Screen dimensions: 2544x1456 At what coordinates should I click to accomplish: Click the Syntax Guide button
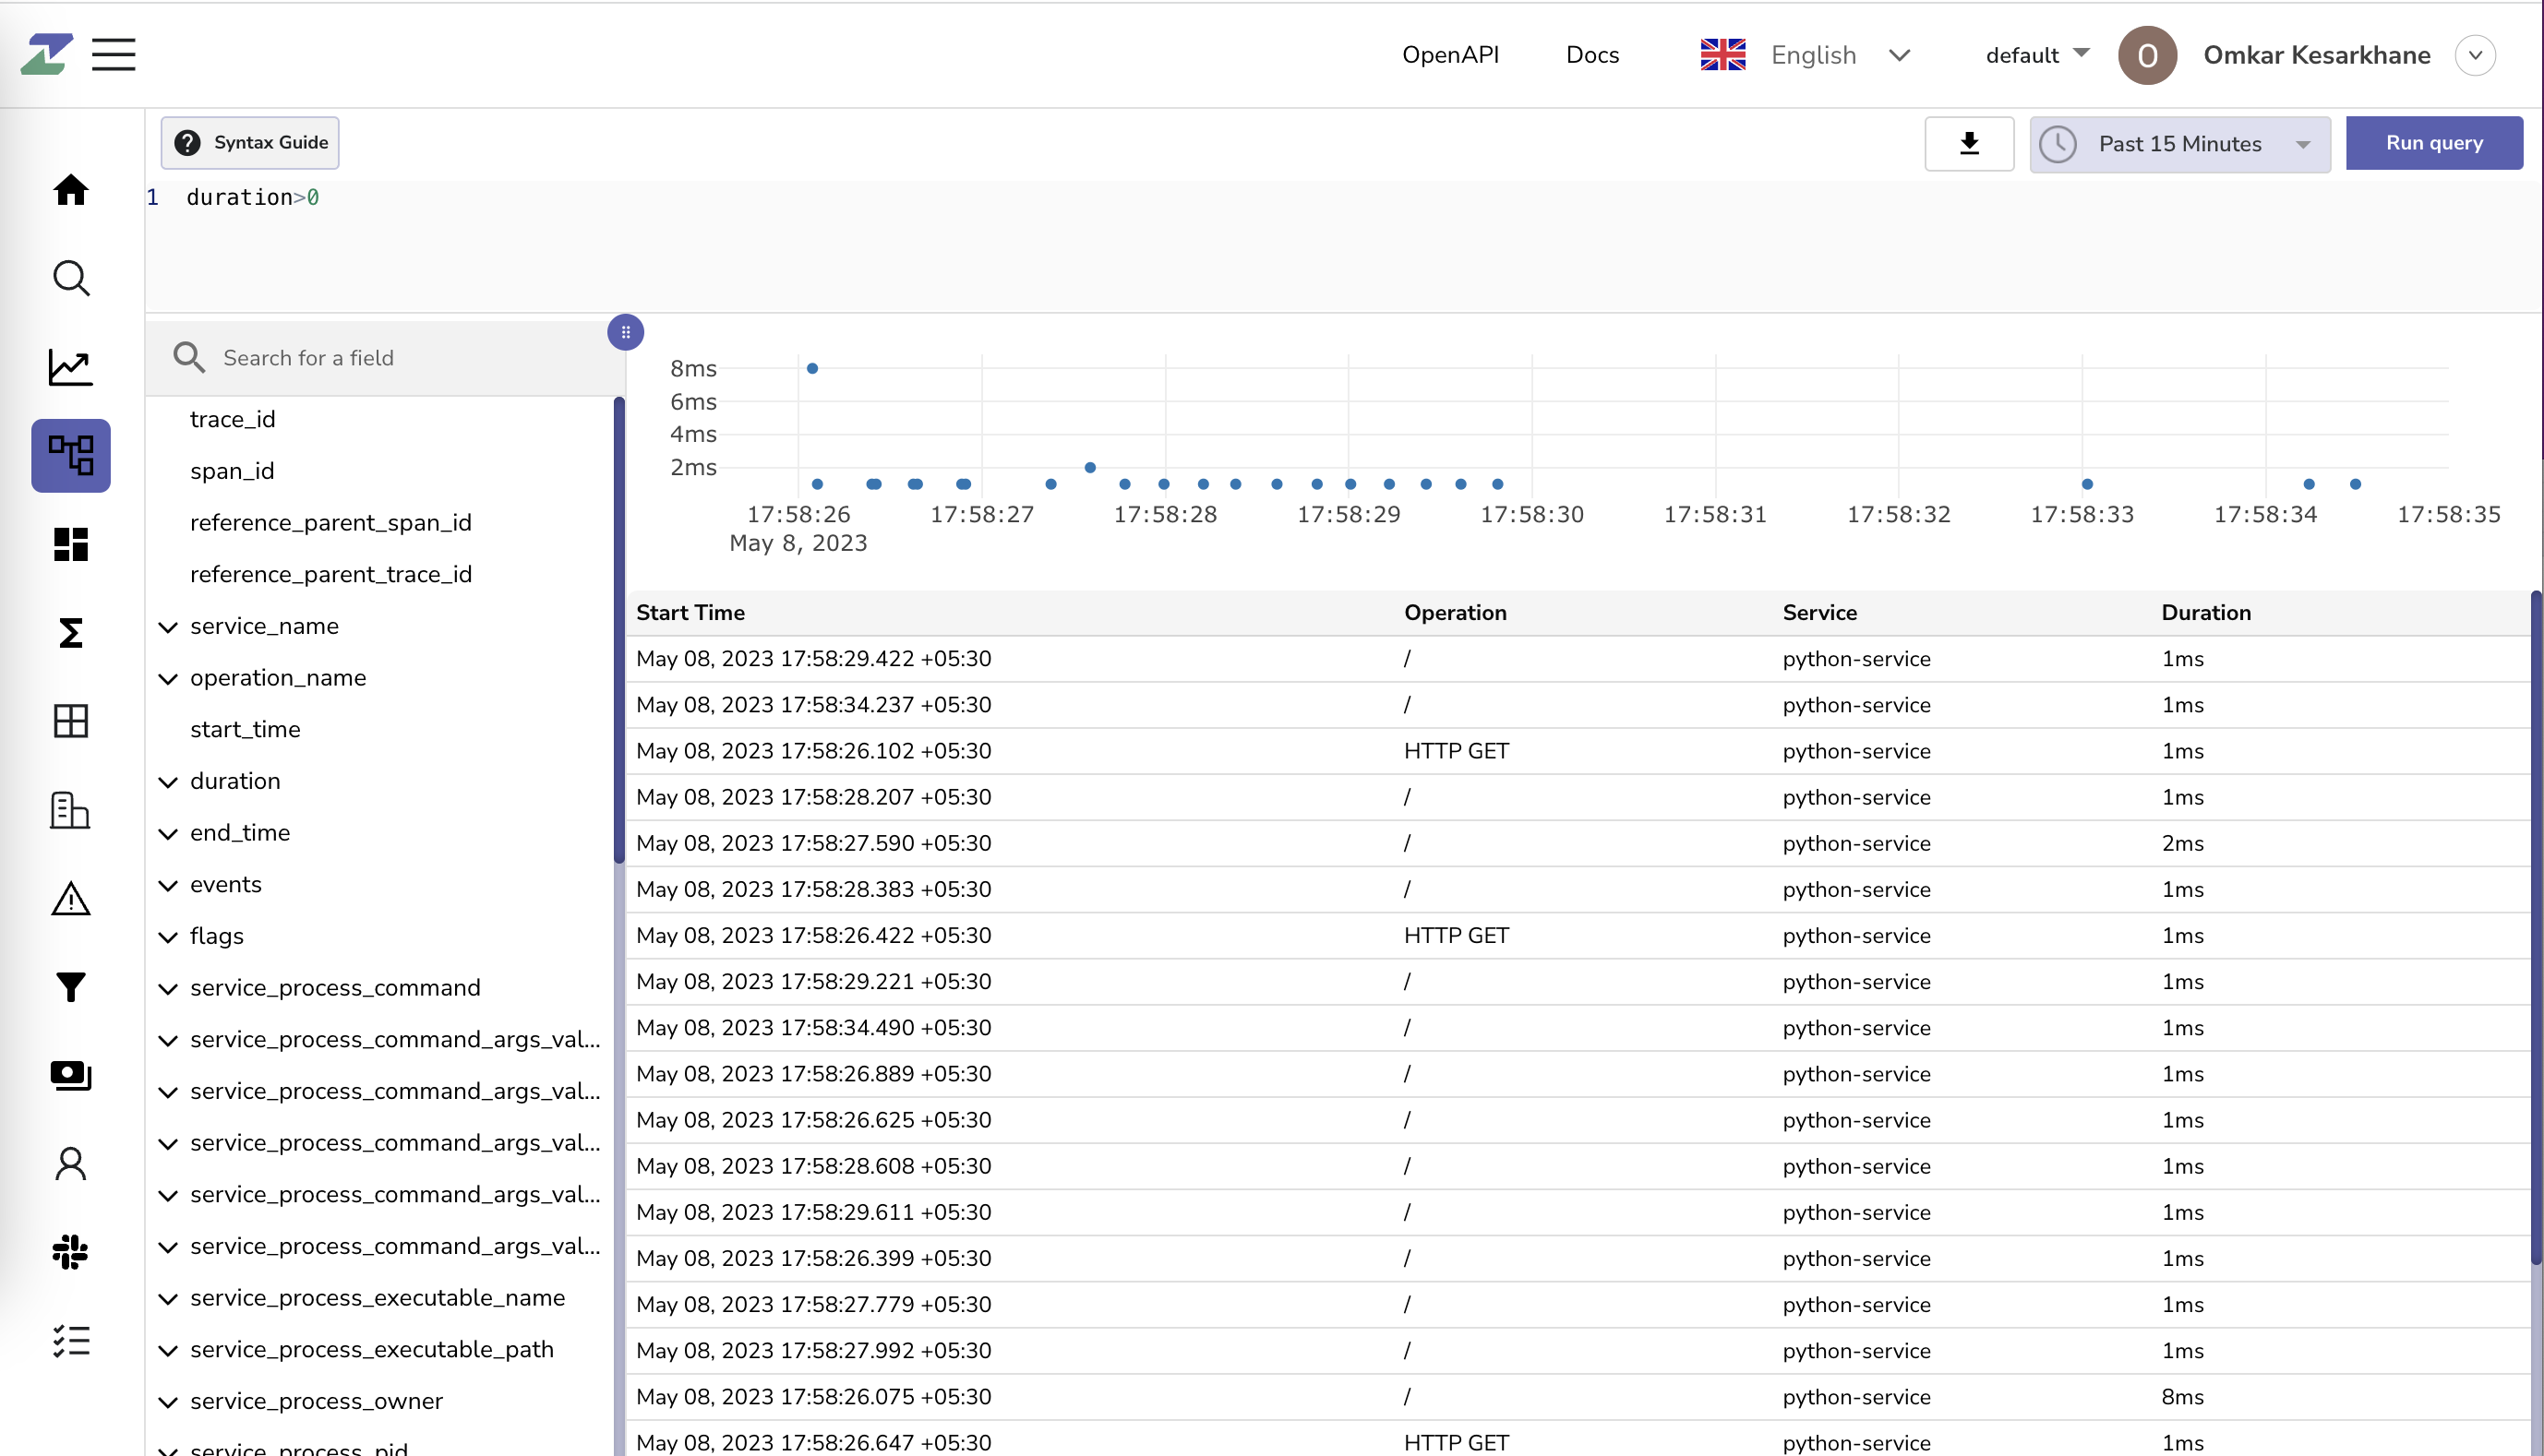tap(250, 142)
